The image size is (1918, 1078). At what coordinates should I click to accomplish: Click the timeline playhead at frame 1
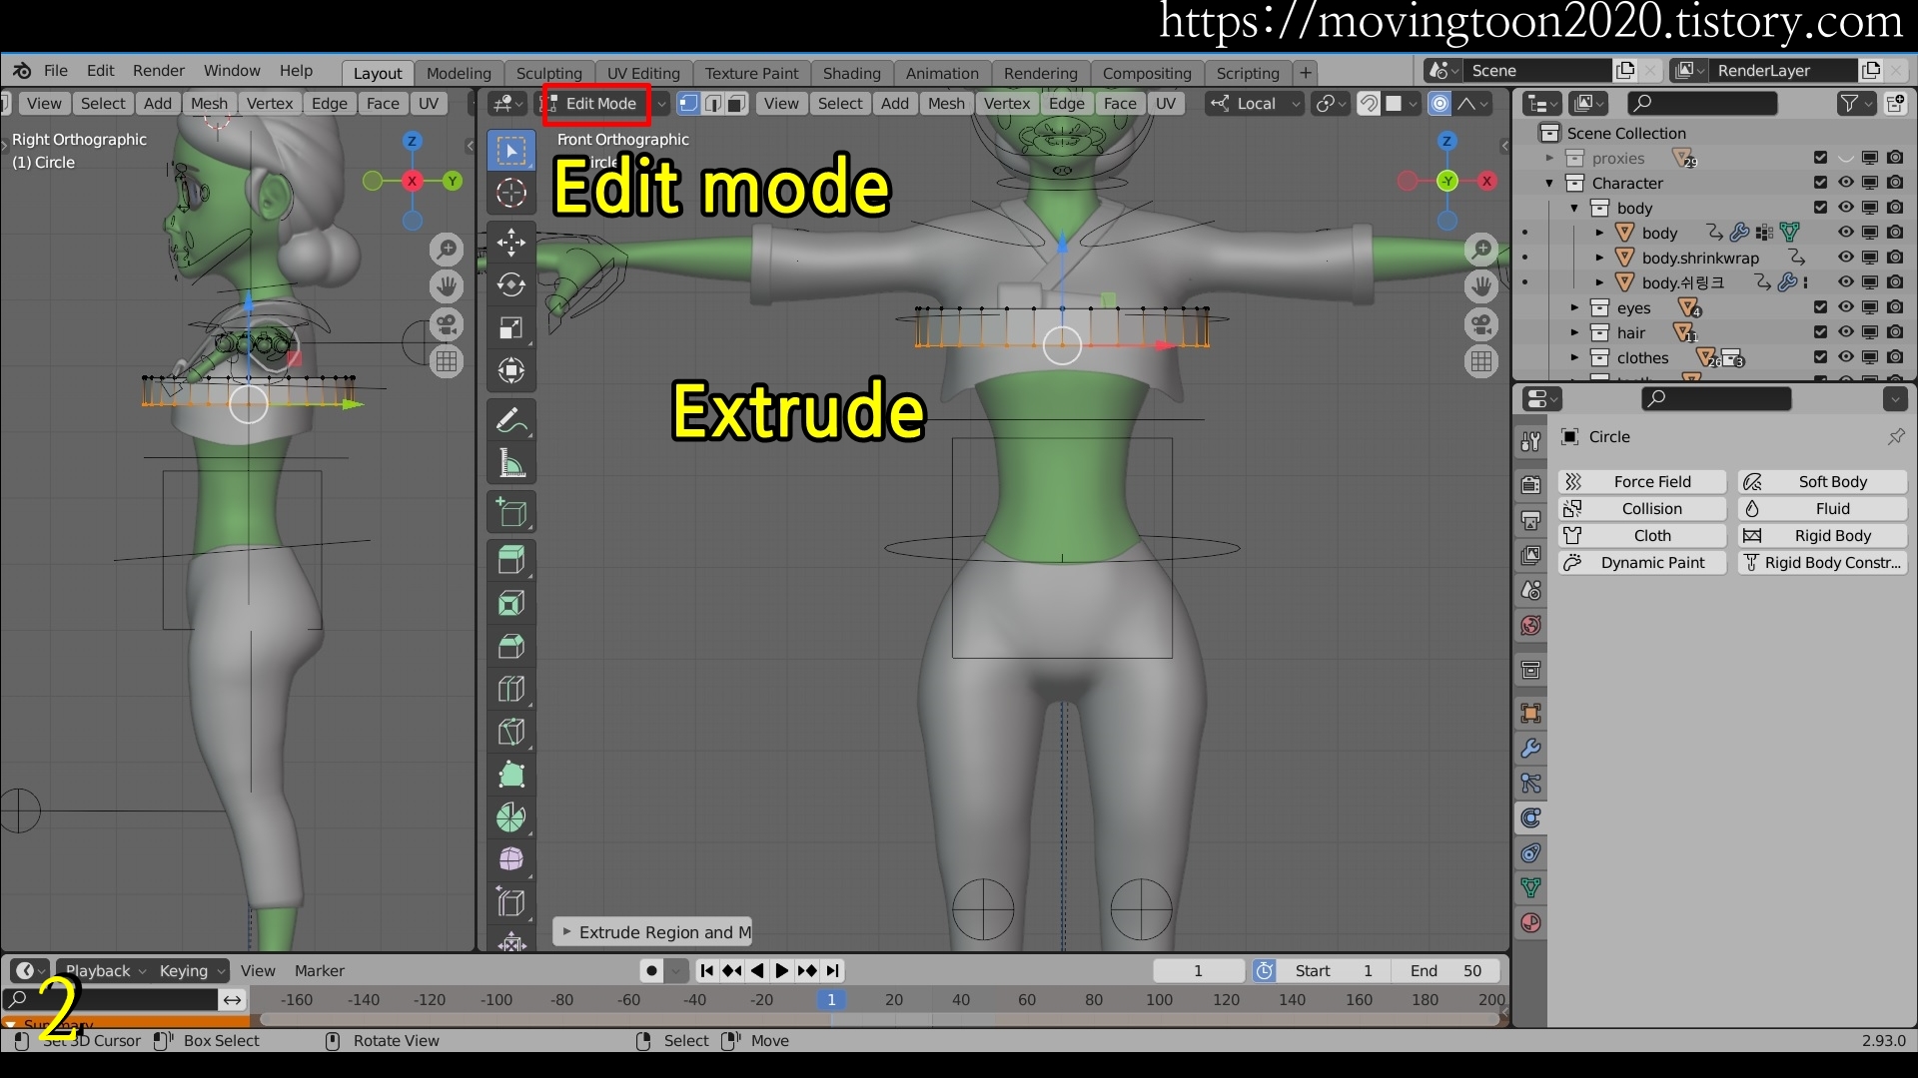831,999
